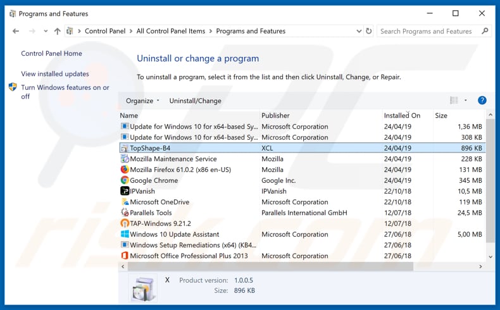
Task: Select Mozilla Maintenance Service icon
Action: pyautogui.click(x=124, y=159)
